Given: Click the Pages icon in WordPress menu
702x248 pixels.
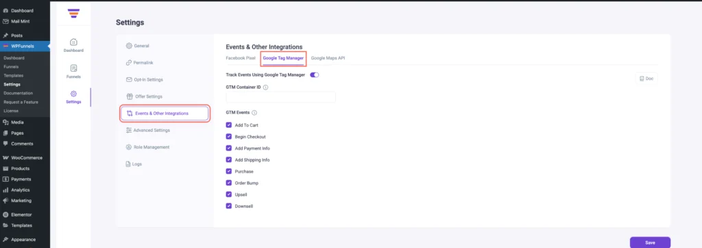Looking at the screenshot, I should click(x=5, y=133).
